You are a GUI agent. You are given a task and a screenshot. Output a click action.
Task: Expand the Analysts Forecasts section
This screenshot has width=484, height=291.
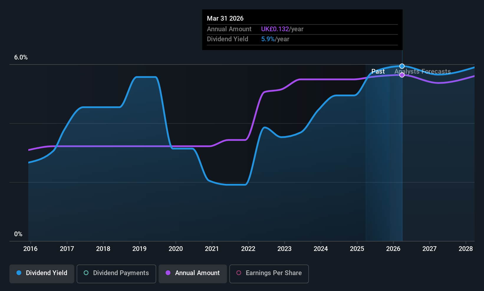coord(422,72)
